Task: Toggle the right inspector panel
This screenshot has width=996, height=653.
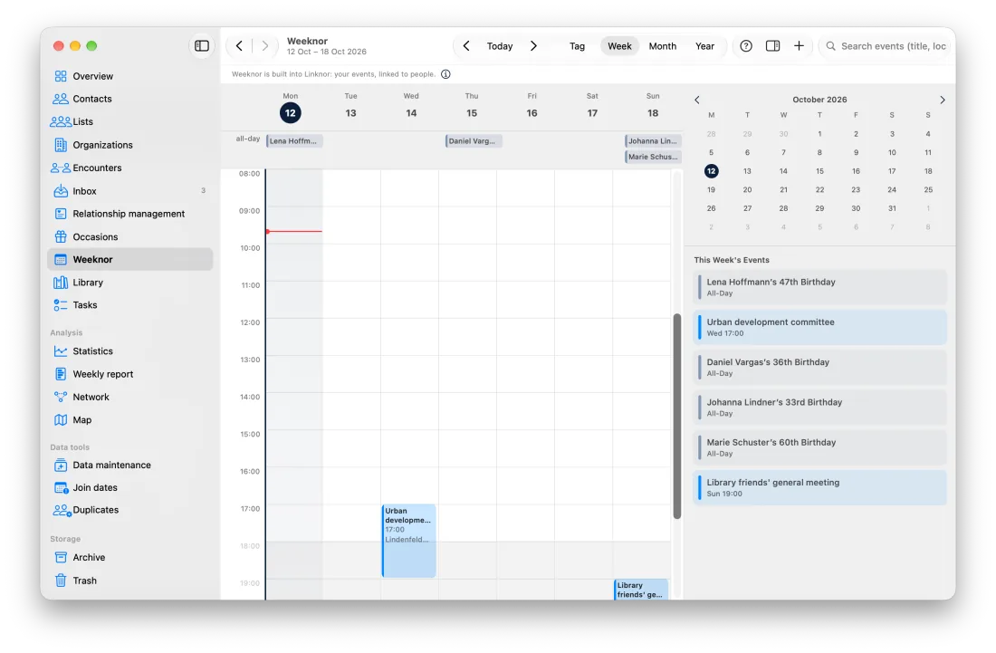Action: click(x=772, y=46)
